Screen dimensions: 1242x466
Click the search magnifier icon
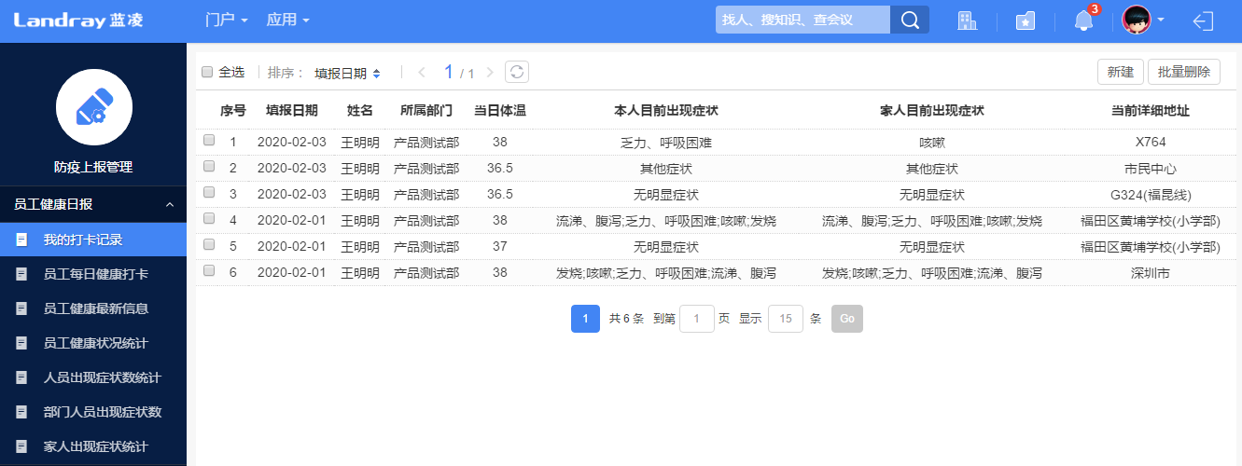(x=910, y=20)
